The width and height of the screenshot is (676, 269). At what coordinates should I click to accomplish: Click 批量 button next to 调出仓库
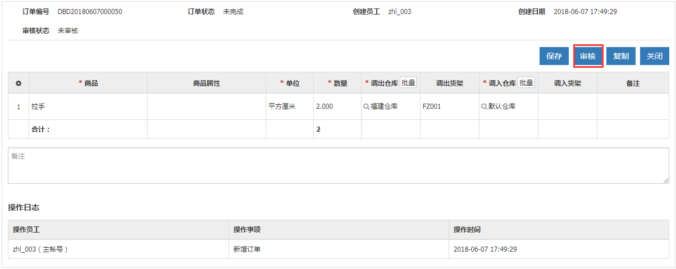point(408,83)
